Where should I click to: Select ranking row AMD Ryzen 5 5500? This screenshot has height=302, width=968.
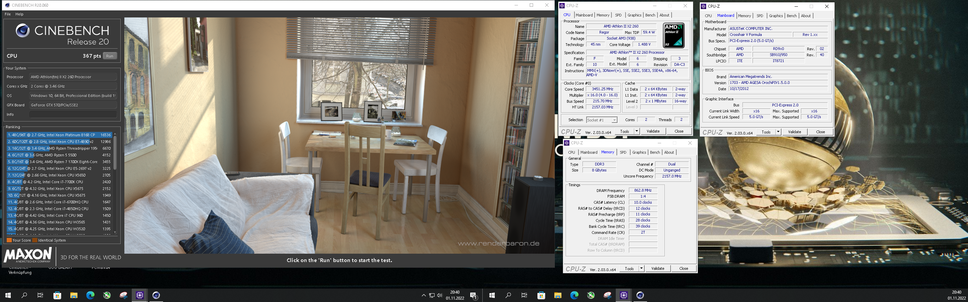pos(59,155)
